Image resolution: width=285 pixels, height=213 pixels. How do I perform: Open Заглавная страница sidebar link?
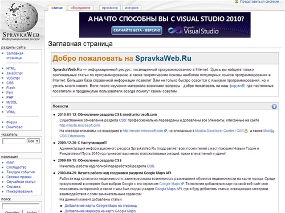(x=15, y=56)
